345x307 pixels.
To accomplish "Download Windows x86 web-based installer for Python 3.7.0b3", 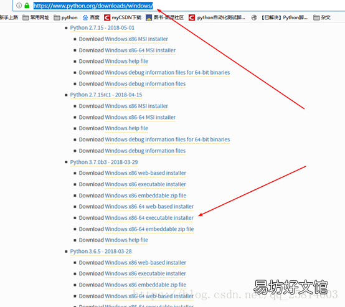I will pos(146,173).
